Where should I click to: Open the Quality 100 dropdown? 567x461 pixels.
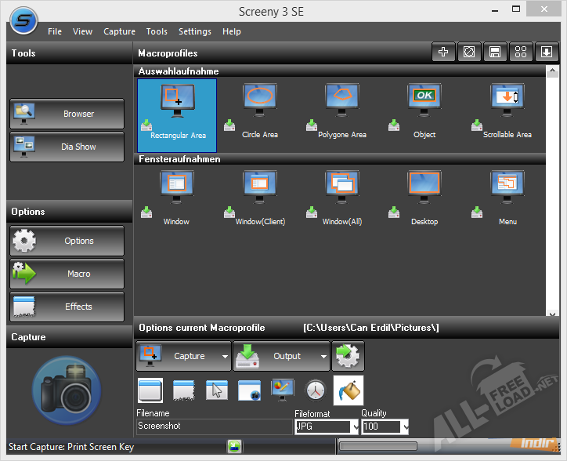(x=404, y=427)
